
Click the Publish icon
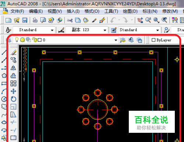51,20
